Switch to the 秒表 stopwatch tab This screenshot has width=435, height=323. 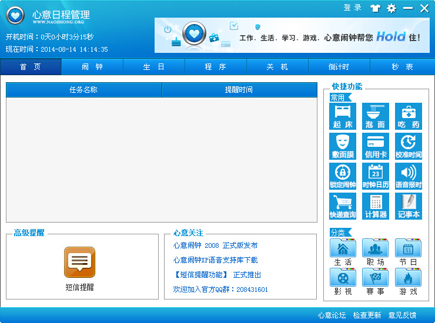click(x=402, y=67)
